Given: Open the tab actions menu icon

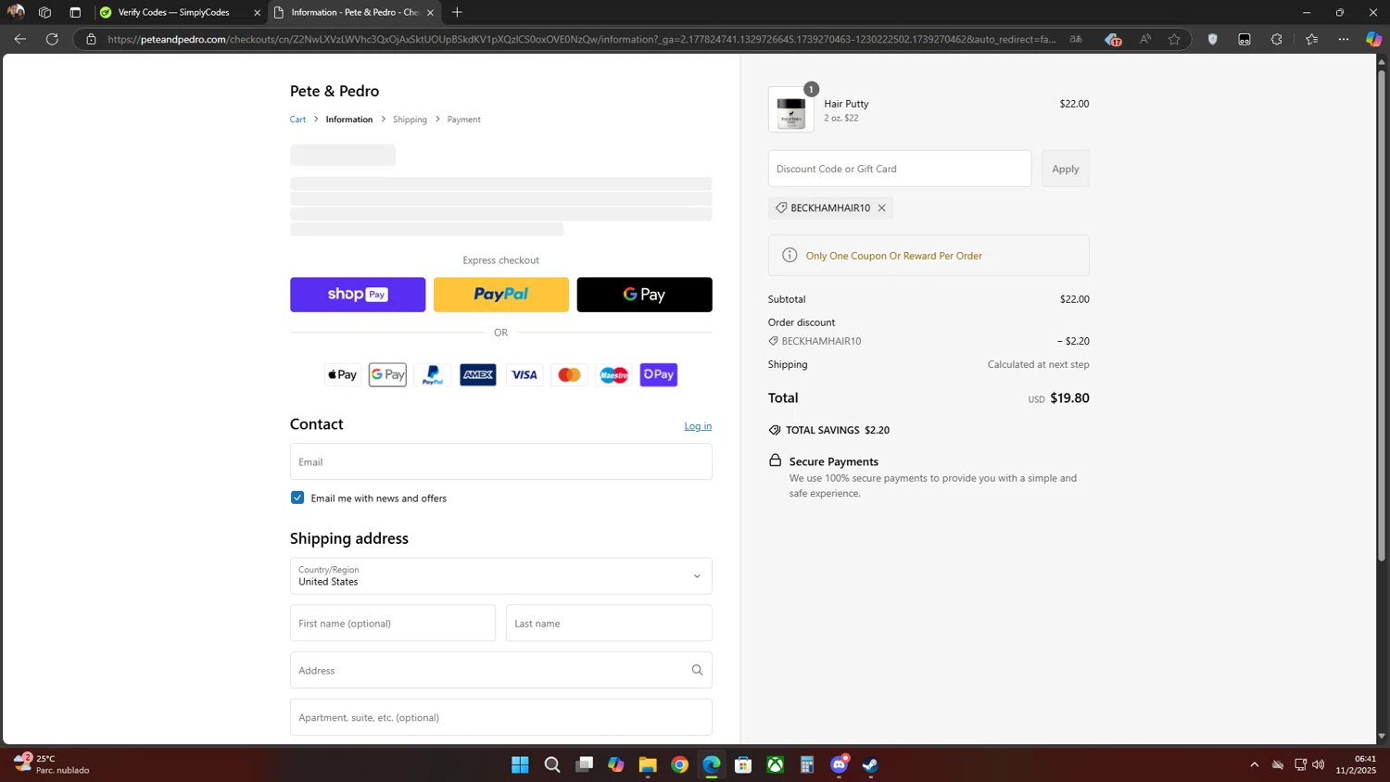Looking at the screenshot, I should 75,12.
